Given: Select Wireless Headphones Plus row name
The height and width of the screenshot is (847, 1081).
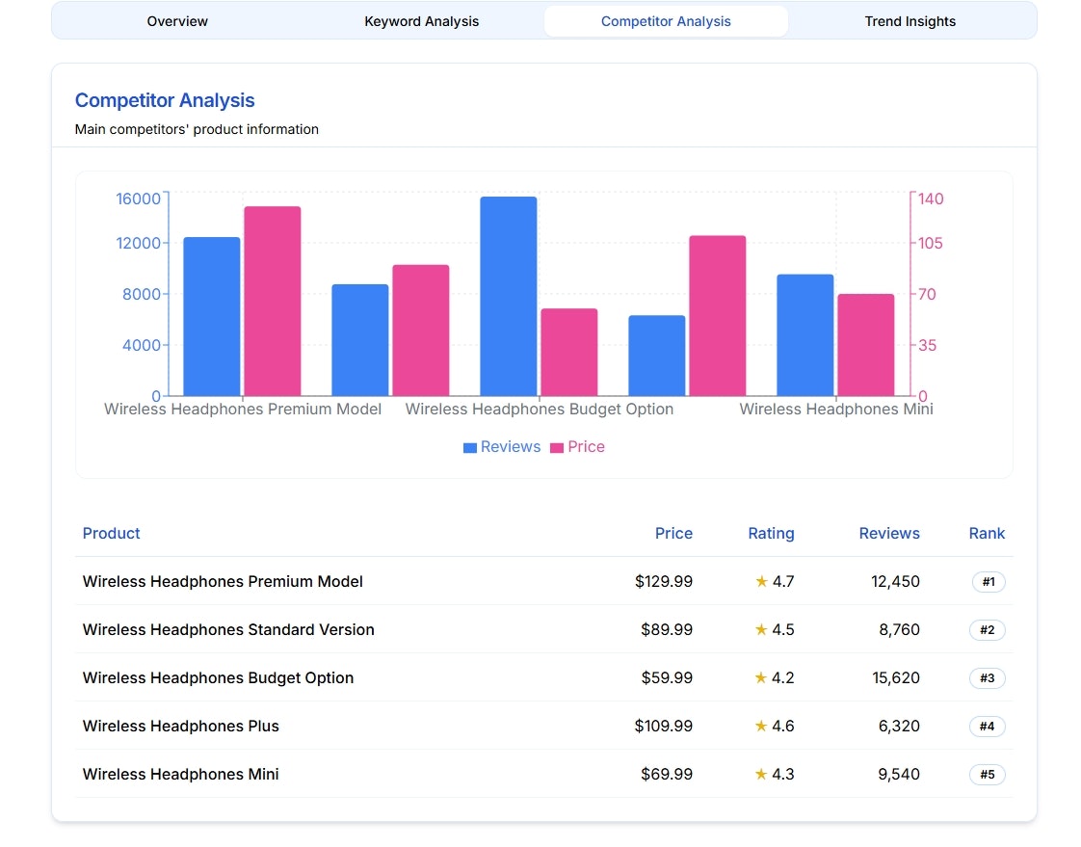Looking at the screenshot, I should [180, 727].
